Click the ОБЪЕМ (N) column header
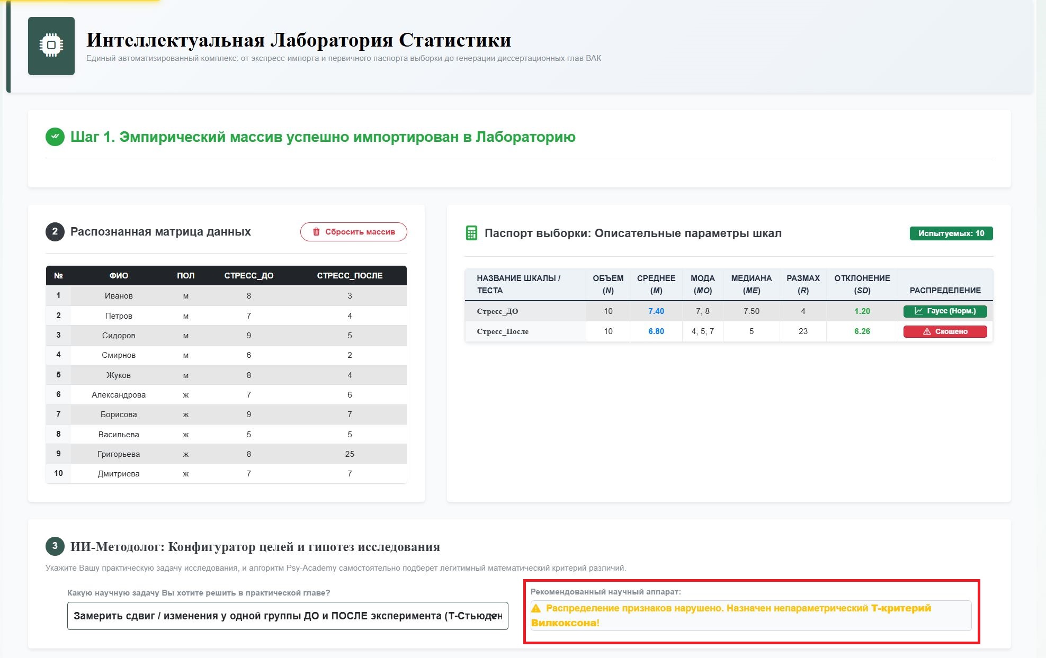The image size is (1046, 658). (608, 284)
